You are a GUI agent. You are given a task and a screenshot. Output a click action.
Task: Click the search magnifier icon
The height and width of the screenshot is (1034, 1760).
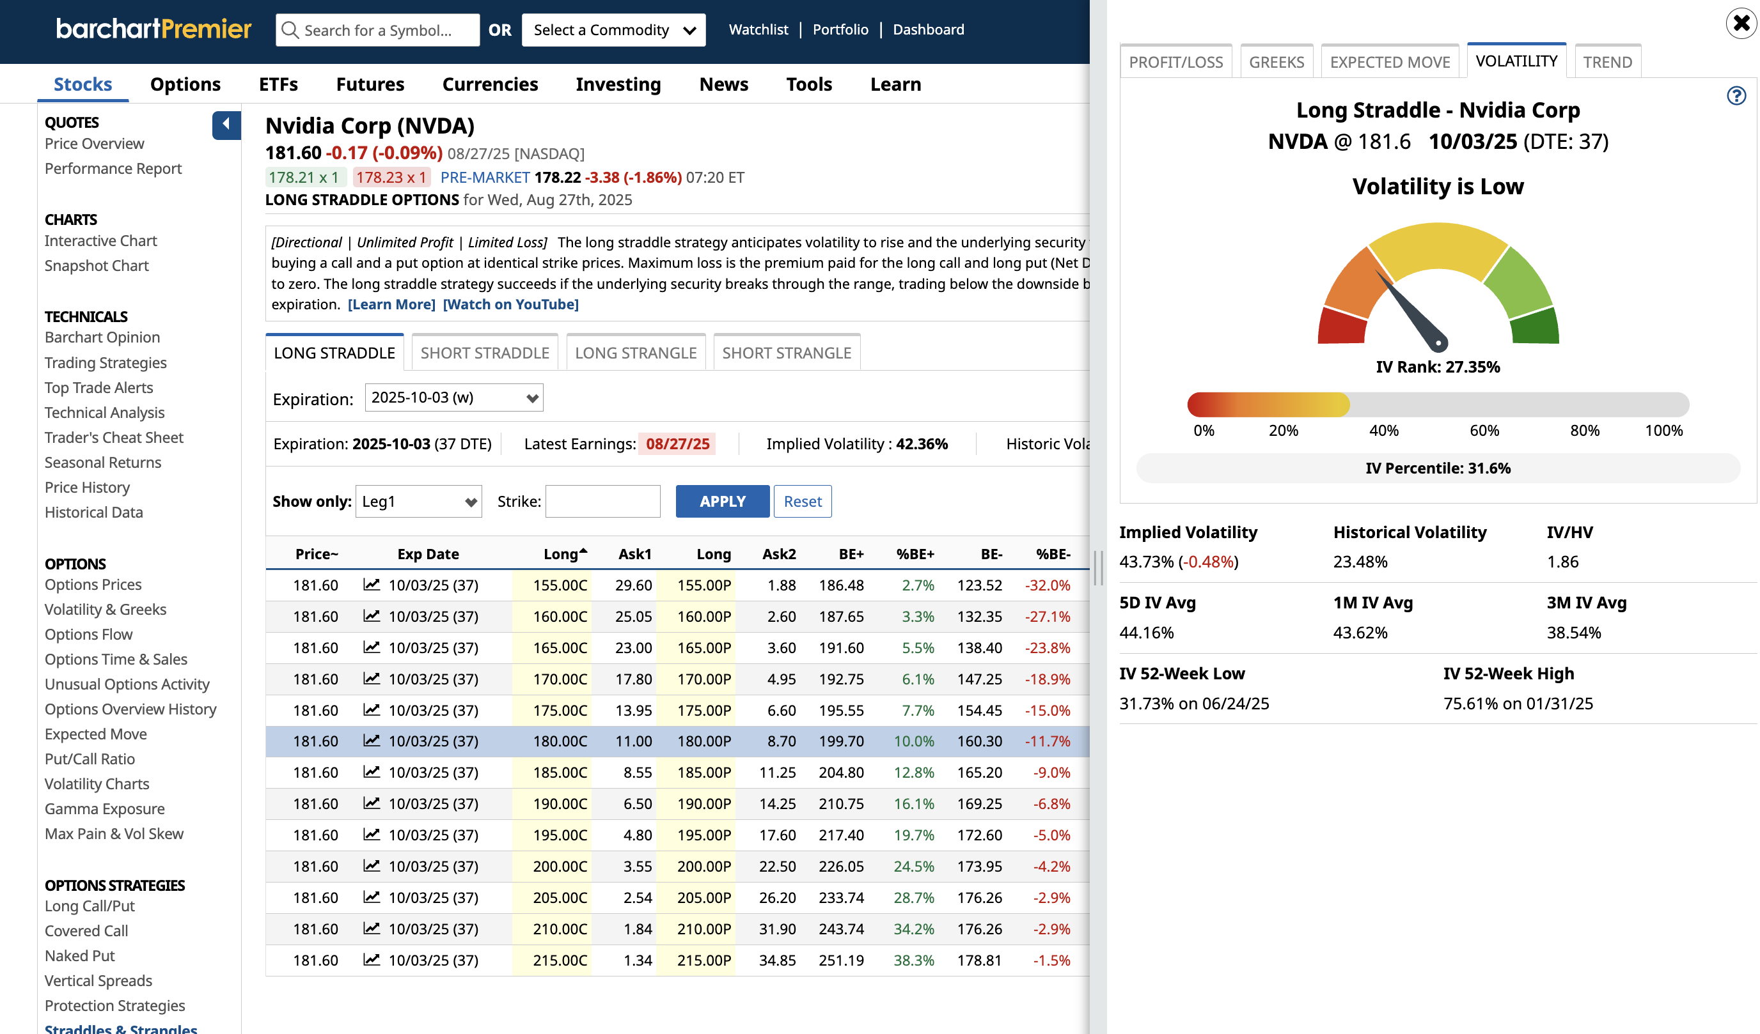pos(290,30)
